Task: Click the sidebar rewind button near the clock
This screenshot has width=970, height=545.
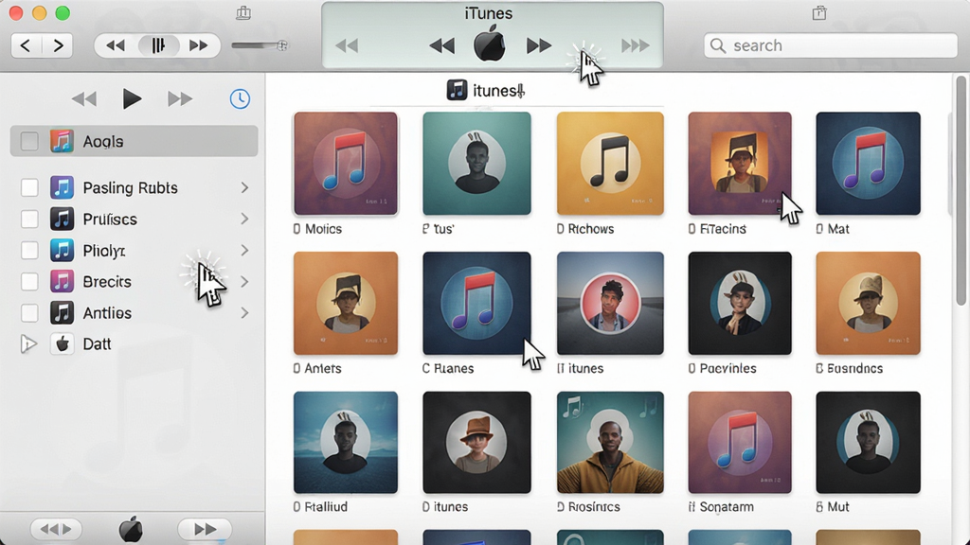Action: [84, 98]
